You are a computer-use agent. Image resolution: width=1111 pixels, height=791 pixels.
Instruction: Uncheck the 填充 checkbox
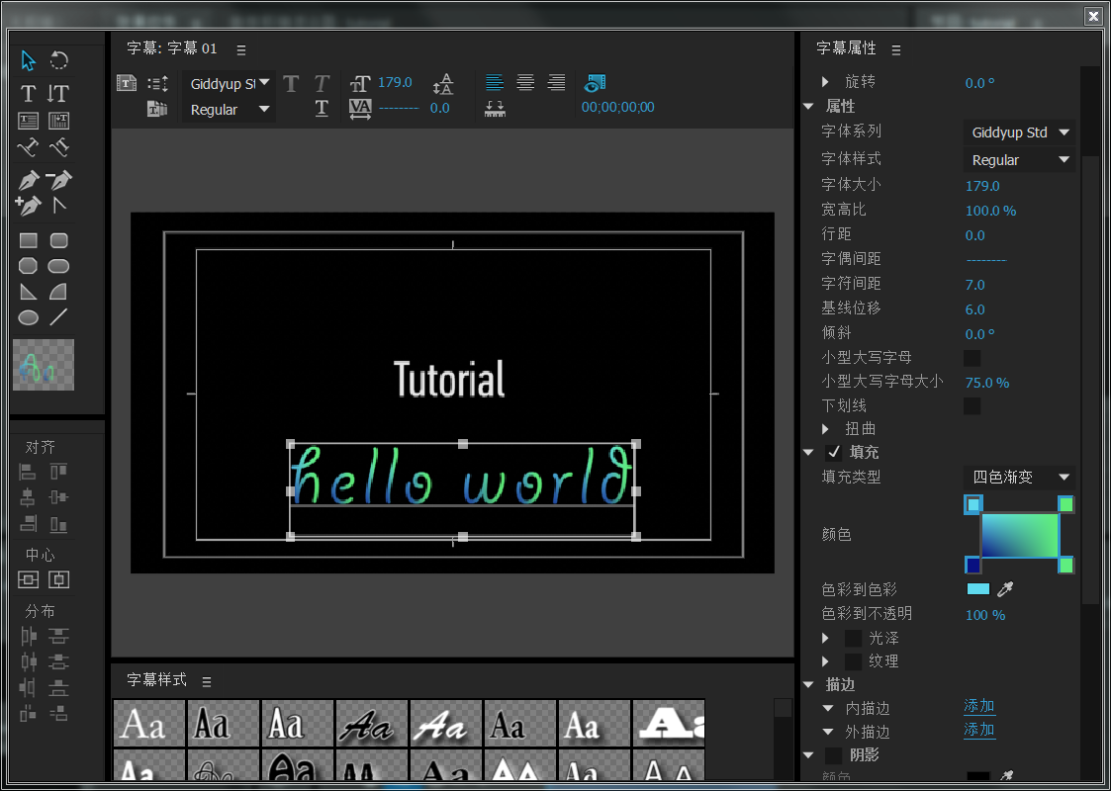833,453
